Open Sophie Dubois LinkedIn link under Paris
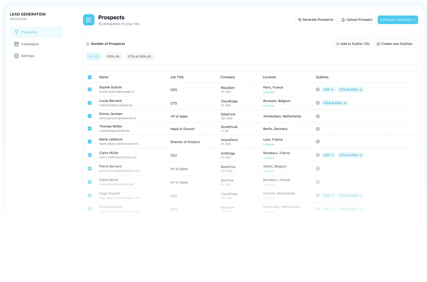 click(269, 92)
